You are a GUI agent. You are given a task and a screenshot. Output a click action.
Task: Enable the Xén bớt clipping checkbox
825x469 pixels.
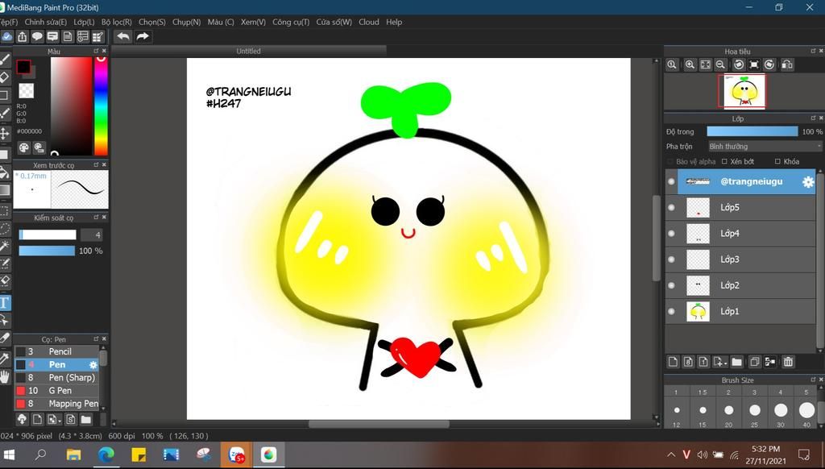[x=724, y=162]
